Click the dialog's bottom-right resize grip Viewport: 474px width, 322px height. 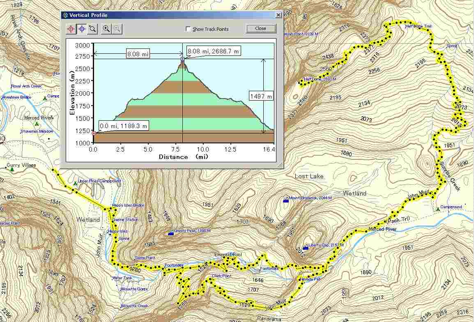click(x=281, y=166)
